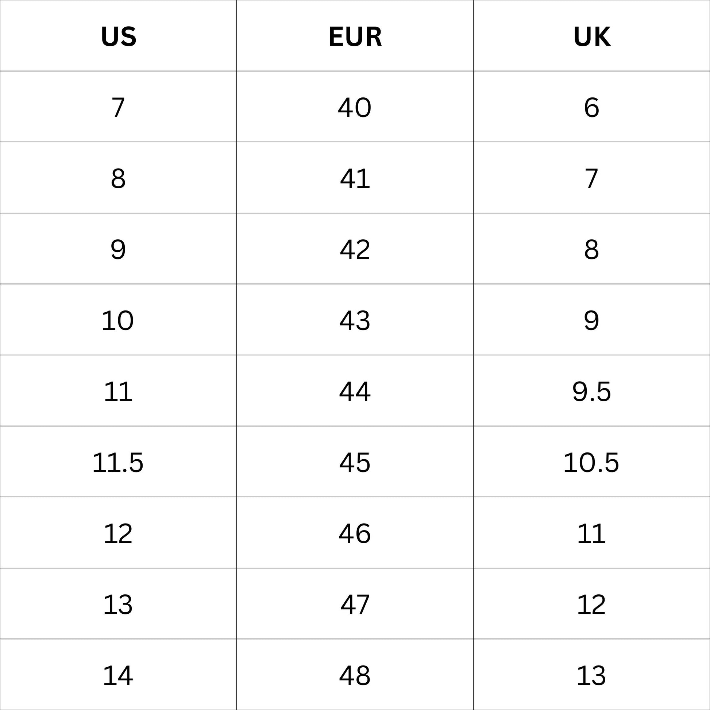Select the UK size 10.5 cell
The image size is (710, 710).
(x=592, y=462)
